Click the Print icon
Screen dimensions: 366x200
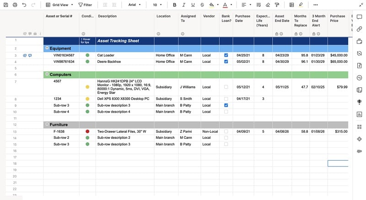pos(15,5)
